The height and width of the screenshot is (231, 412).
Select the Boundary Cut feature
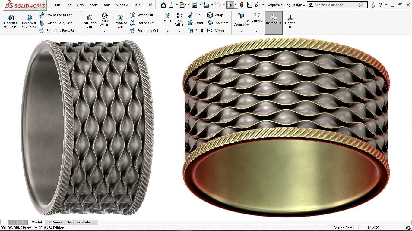(x=144, y=31)
